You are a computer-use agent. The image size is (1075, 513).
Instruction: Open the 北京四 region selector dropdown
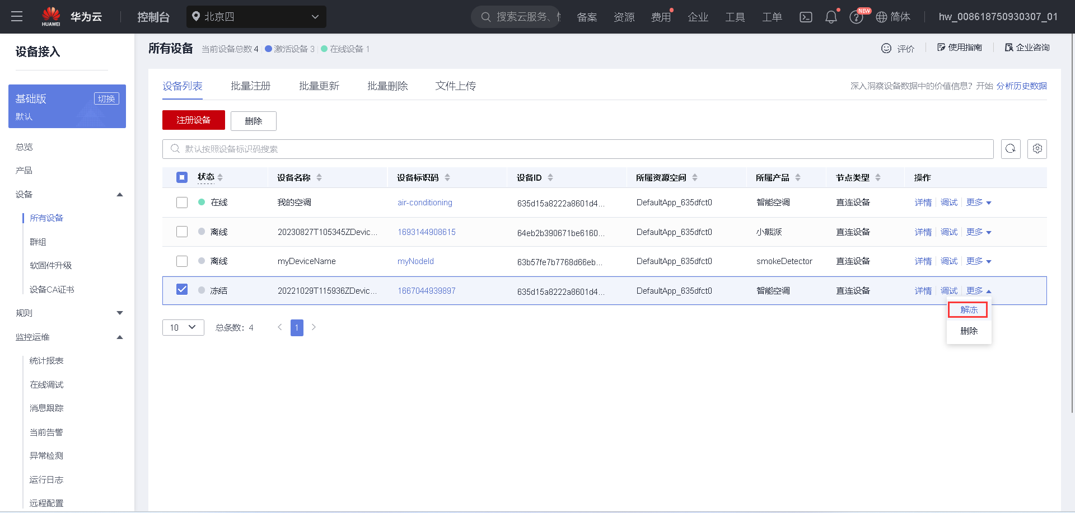256,17
